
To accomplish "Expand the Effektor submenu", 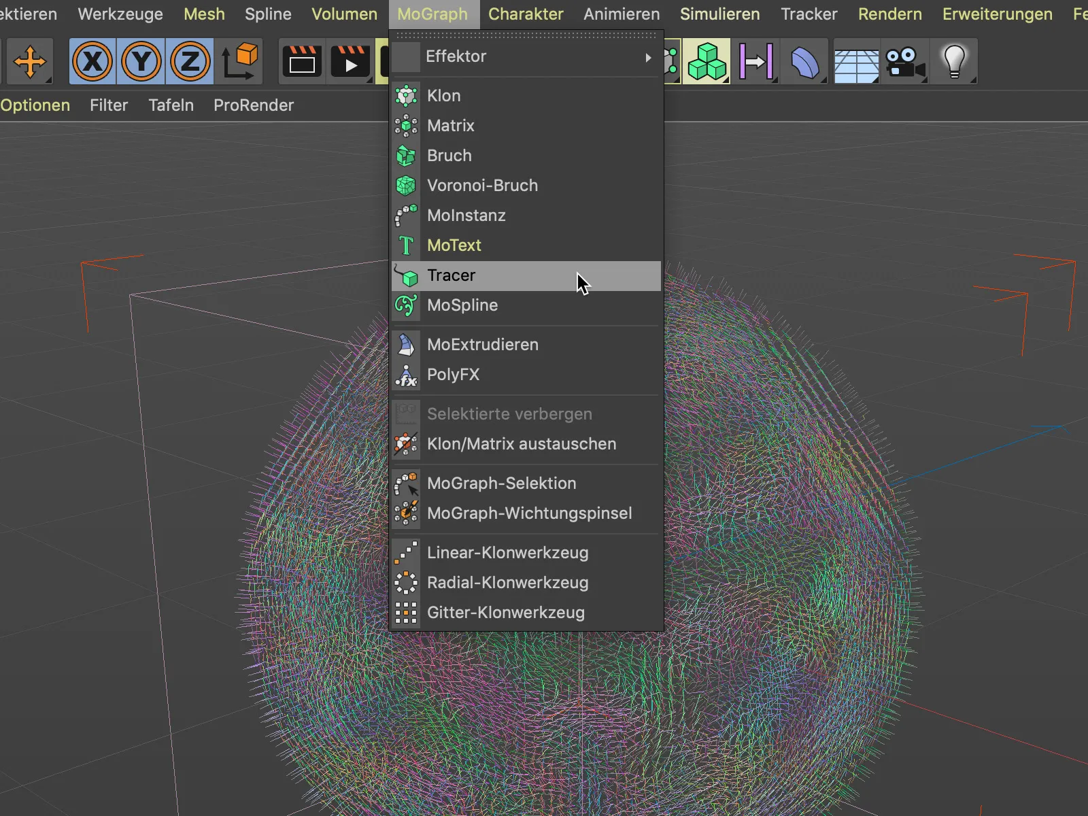I will [x=526, y=56].
